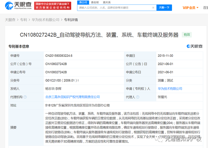Open 华为技术有限公司 breadcrumb link
This screenshot has height=148, width=208.
[45, 20]
